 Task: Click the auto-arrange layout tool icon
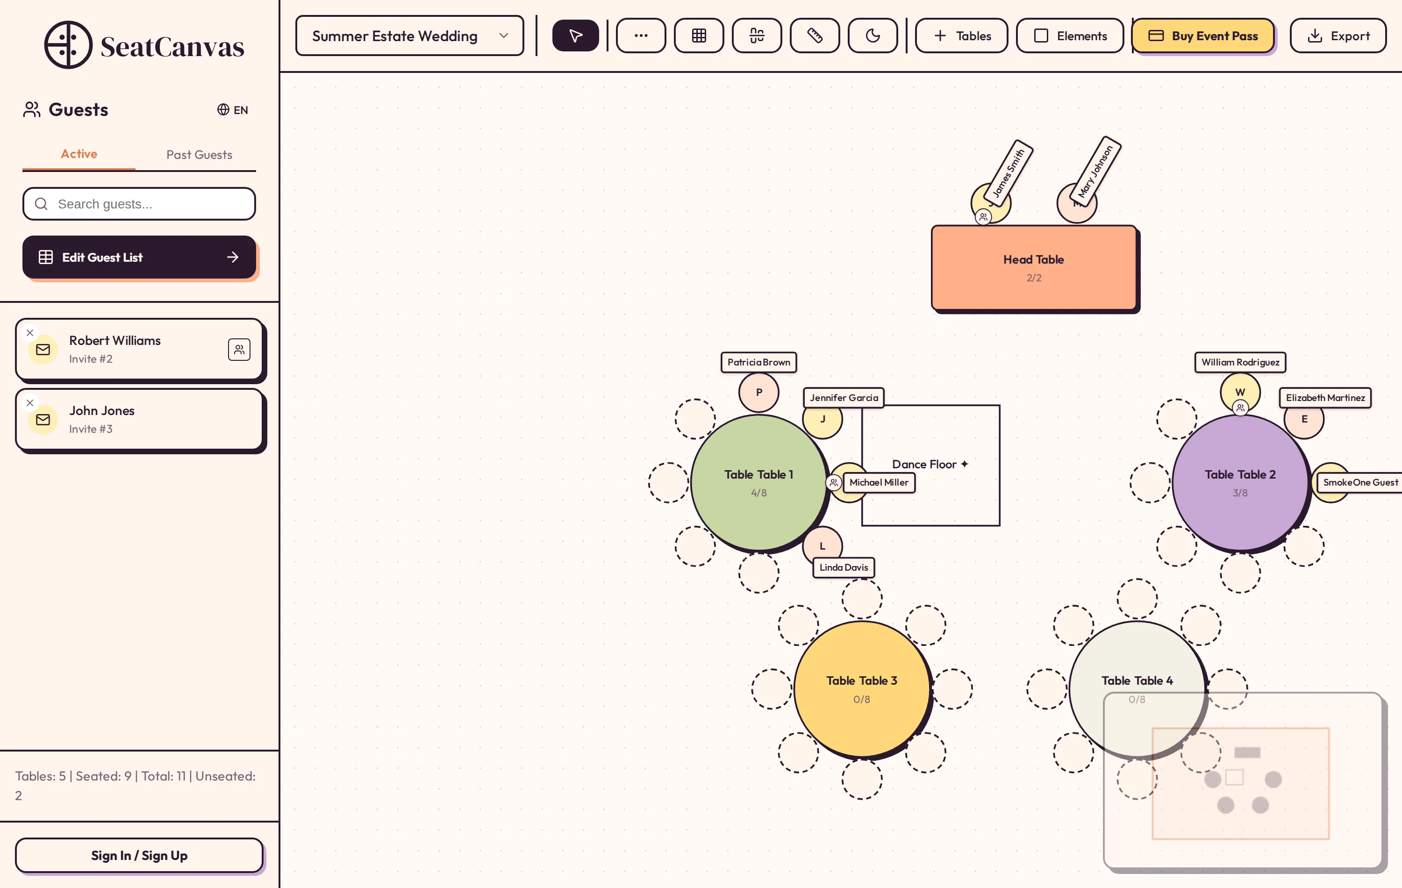[x=756, y=36]
